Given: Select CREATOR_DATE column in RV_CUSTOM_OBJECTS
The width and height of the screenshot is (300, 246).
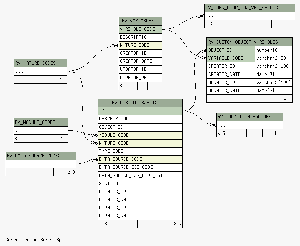Looking at the screenshot, I should [x=140, y=200].
